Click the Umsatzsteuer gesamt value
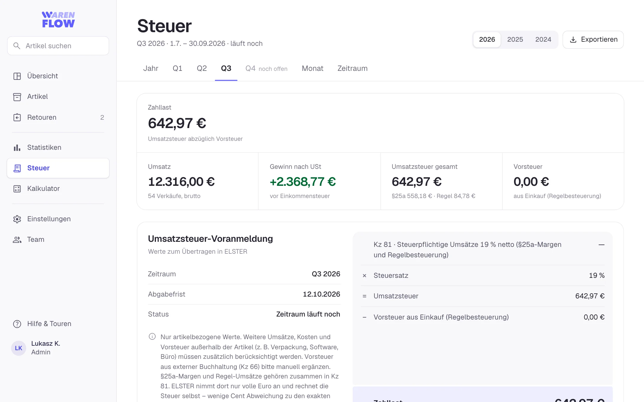The image size is (644, 402). point(417,182)
